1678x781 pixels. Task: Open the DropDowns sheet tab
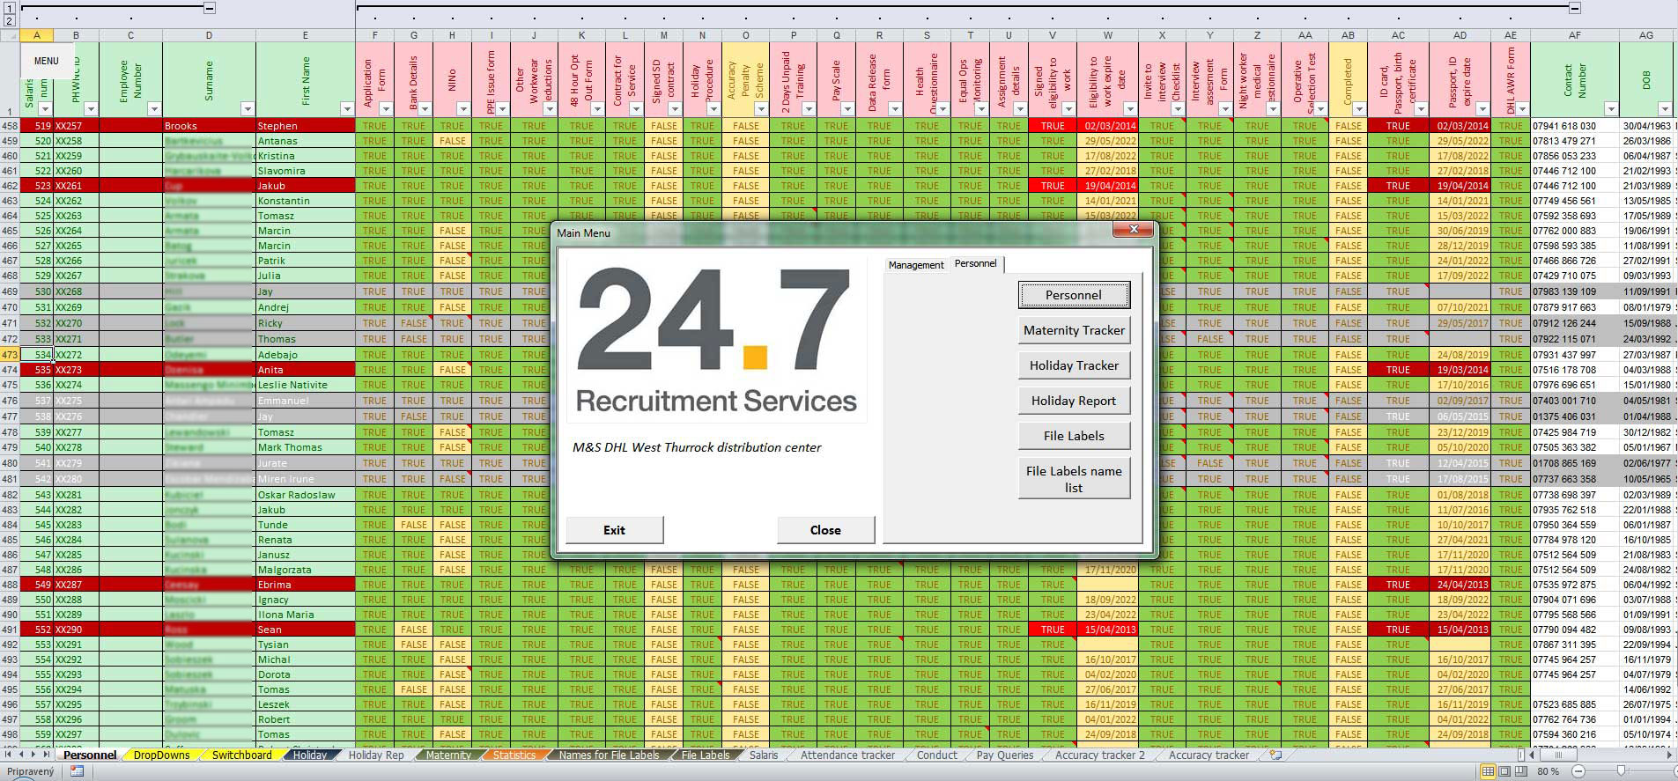[162, 755]
